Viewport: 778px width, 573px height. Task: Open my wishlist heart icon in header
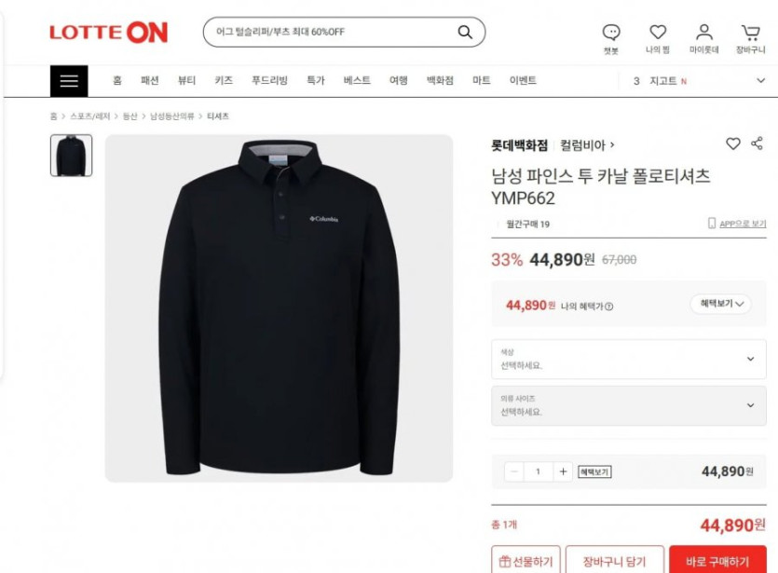pos(658,33)
